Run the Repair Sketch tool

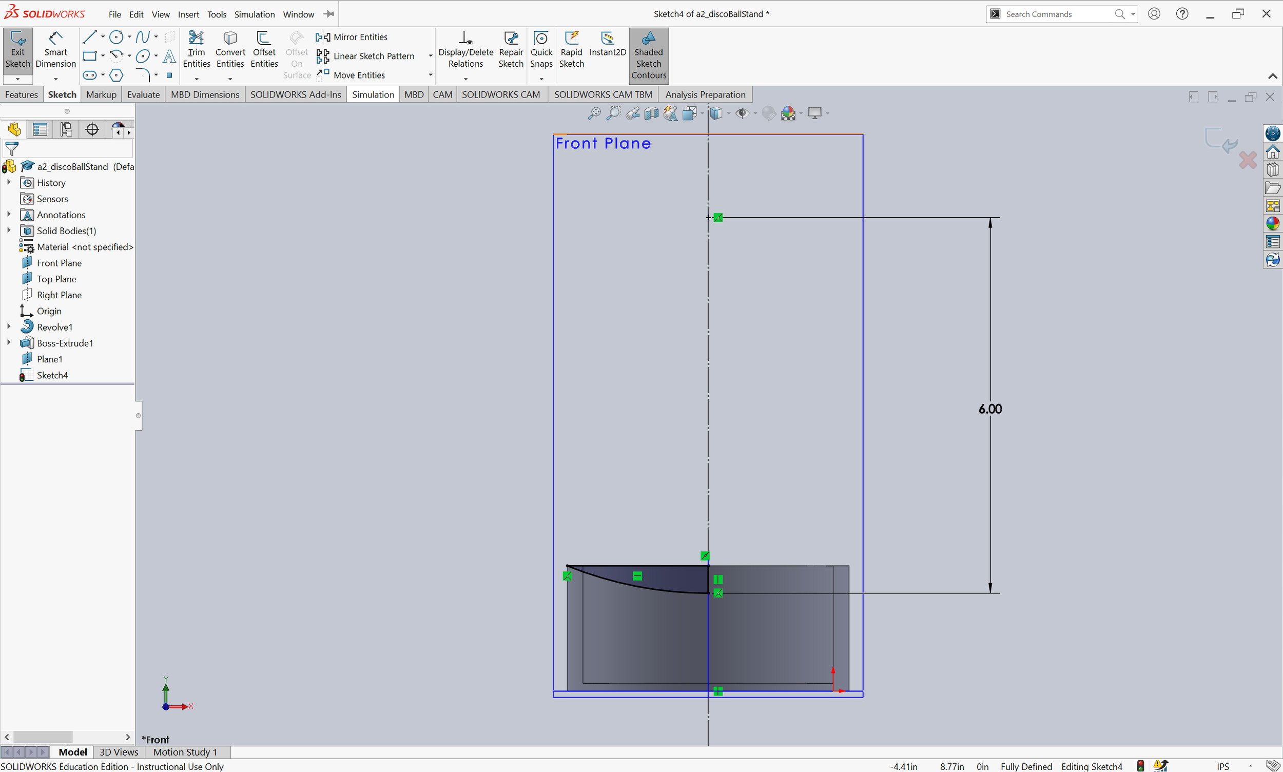click(x=511, y=50)
